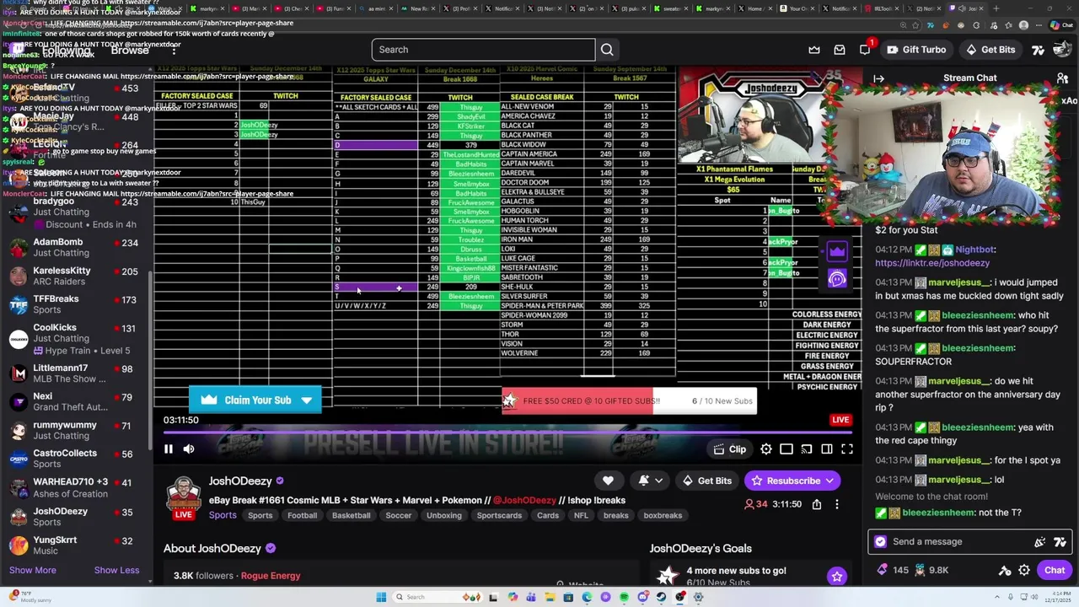This screenshot has height=607, width=1079.
Task: Toggle chat side panel from player
Action: click(x=827, y=449)
